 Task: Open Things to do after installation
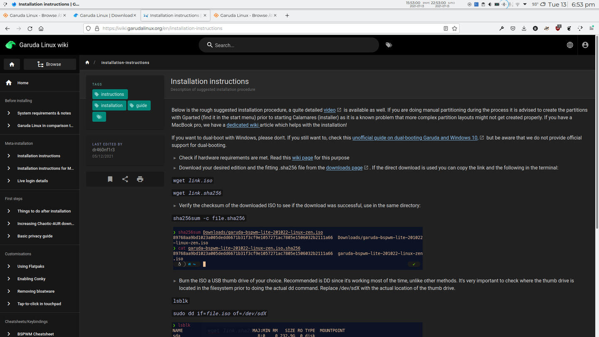(x=40, y=211)
